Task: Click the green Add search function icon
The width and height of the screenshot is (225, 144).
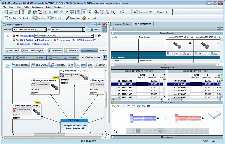Action: click(14, 40)
